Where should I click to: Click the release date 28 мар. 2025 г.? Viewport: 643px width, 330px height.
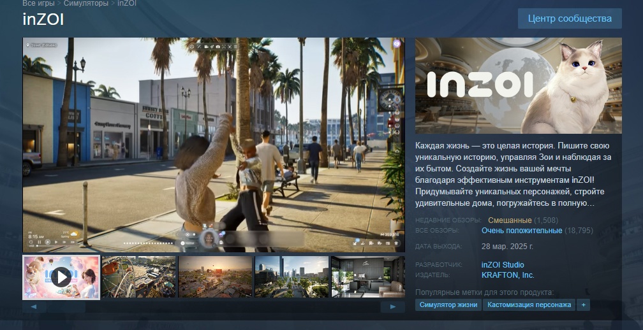tap(507, 247)
